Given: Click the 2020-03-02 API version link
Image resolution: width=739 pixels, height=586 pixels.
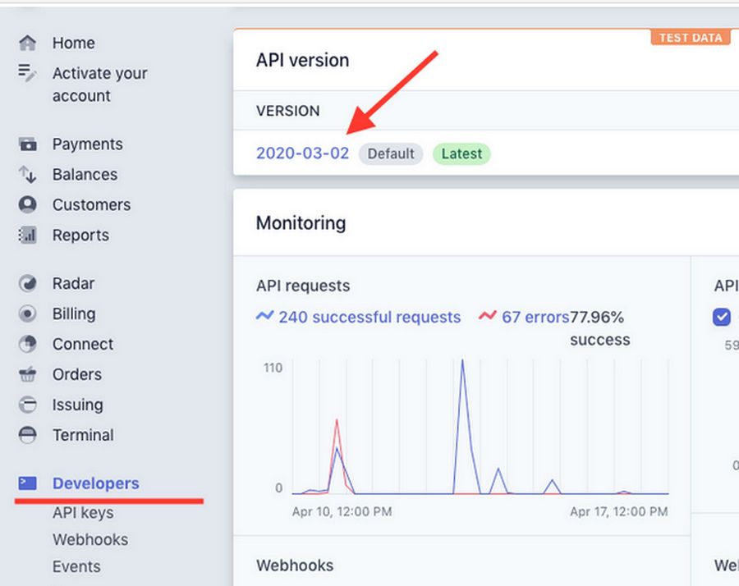Looking at the screenshot, I should coord(302,153).
